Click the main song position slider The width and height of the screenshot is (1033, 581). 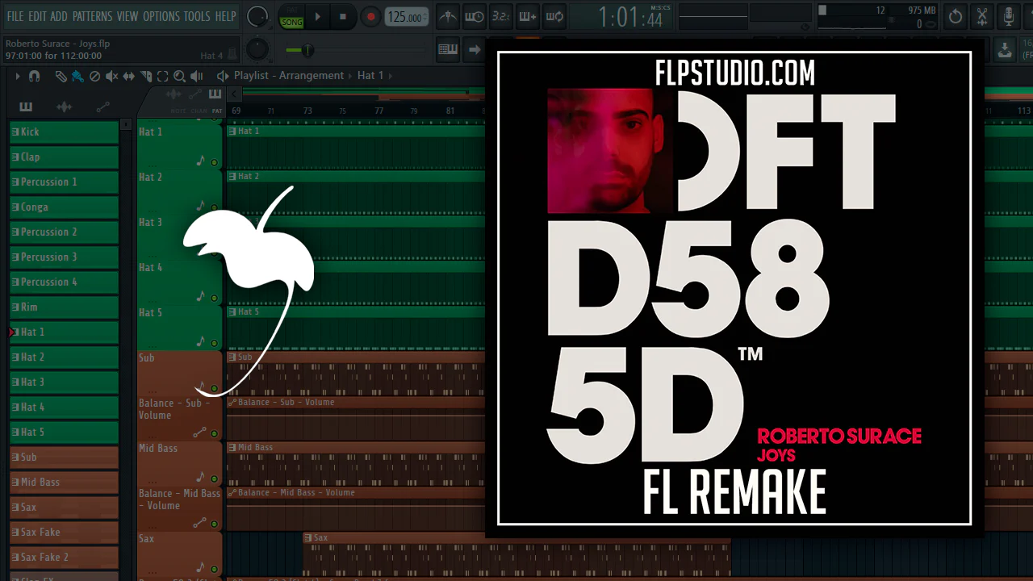355,50
